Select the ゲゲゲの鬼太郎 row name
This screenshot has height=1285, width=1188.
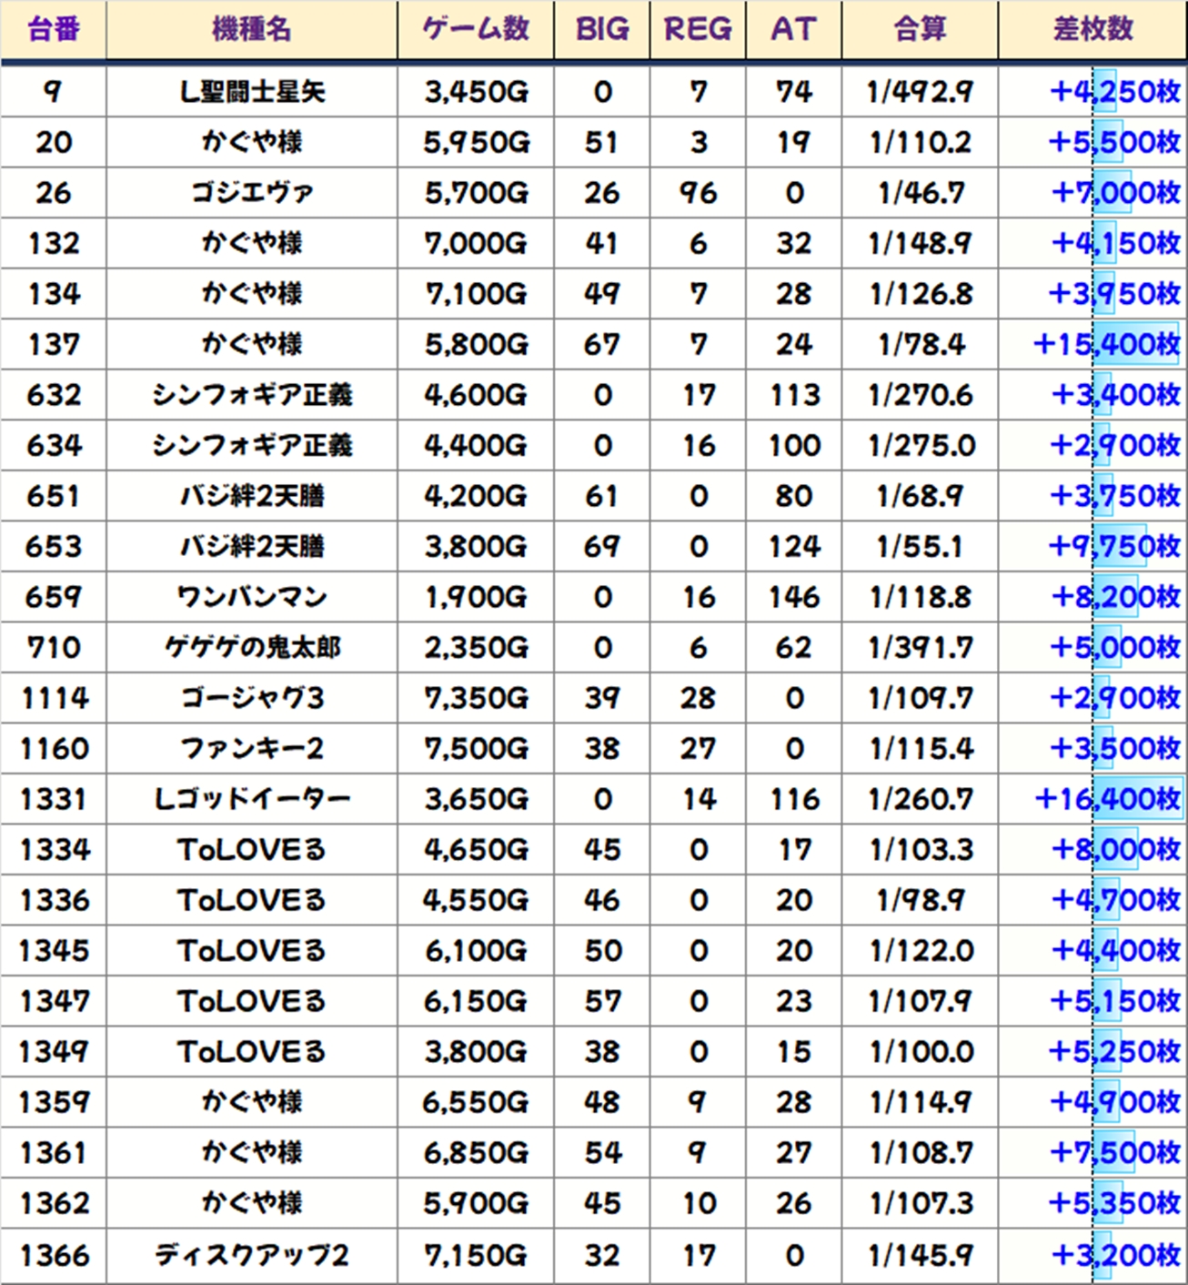coord(251,648)
